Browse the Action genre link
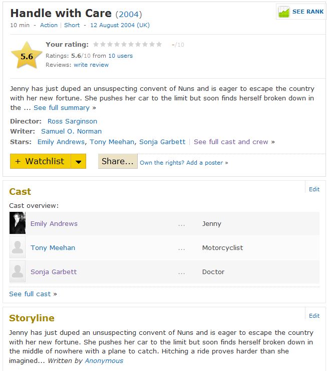327x371 pixels. click(x=49, y=25)
